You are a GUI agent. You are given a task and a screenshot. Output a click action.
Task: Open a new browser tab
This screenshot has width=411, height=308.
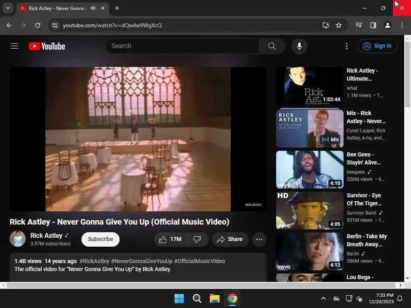pyautogui.click(x=117, y=8)
